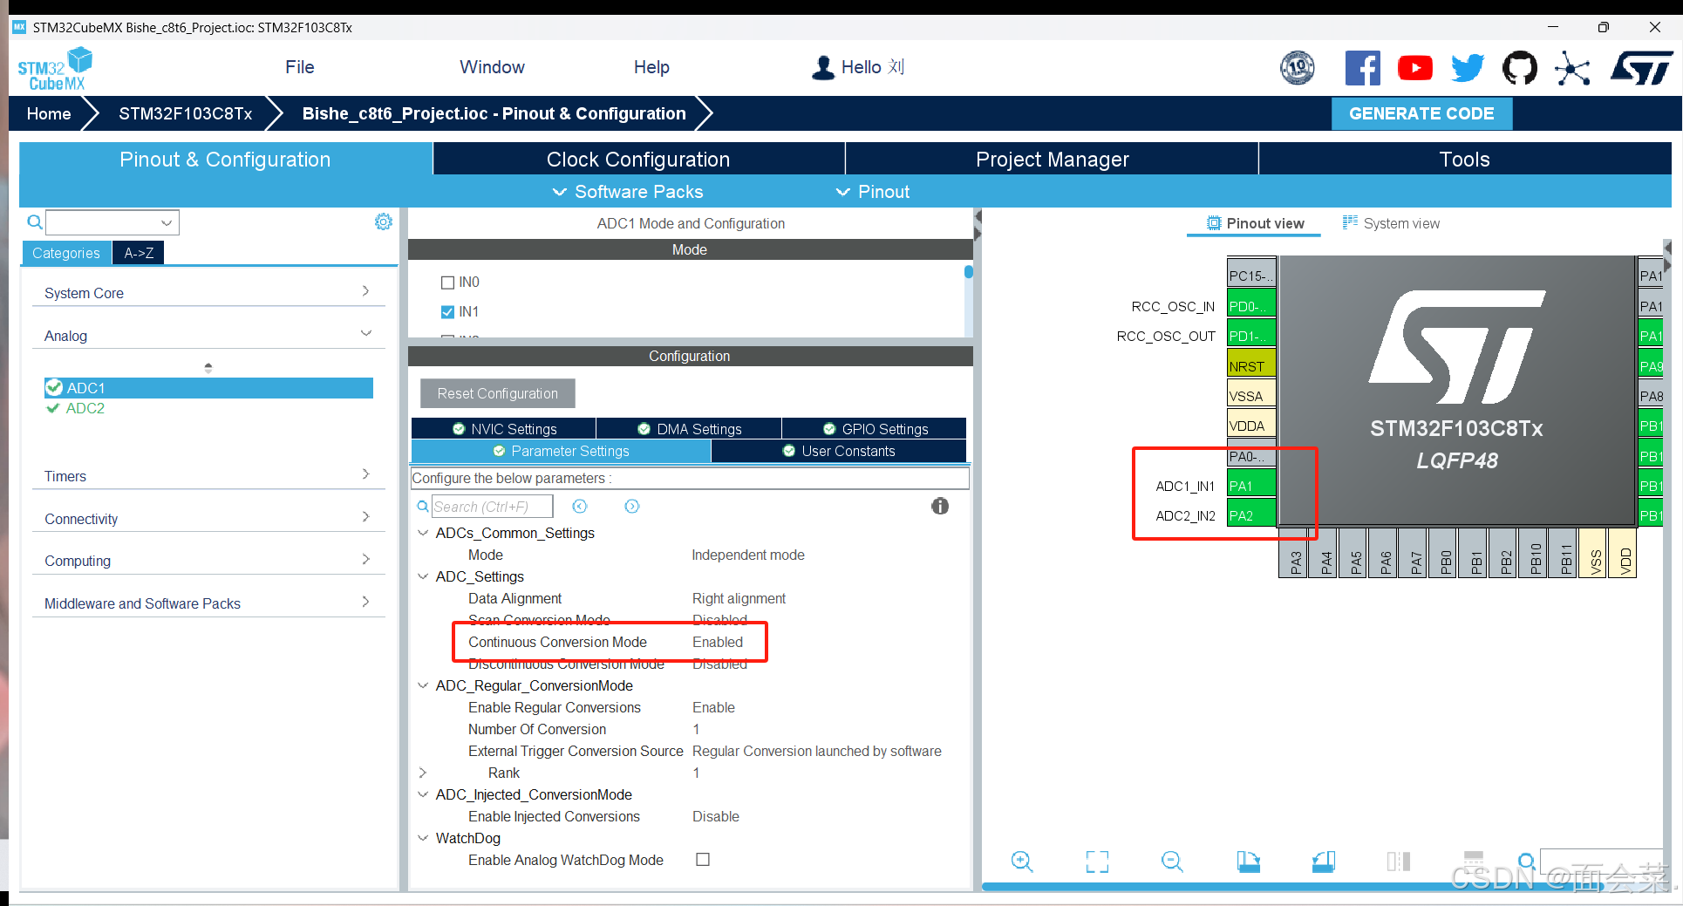Click the parameter info icon
This screenshot has width=1683, height=906.
[x=940, y=506]
